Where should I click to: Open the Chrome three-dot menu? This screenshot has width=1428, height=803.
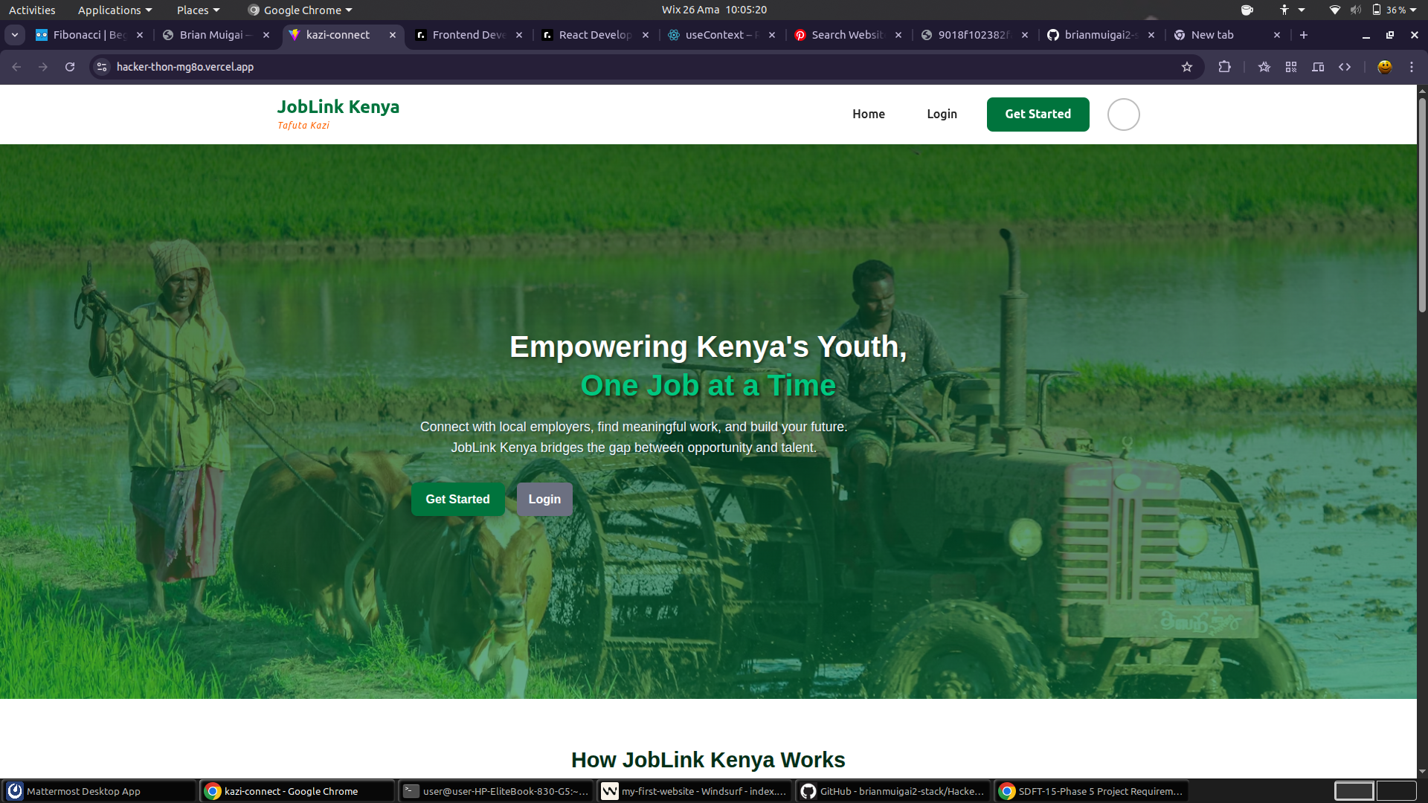point(1412,67)
